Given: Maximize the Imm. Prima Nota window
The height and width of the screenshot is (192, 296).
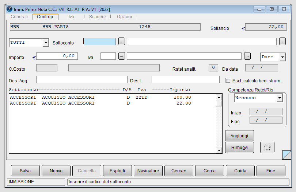Looking at the screenshot, I should [x=272, y=9].
